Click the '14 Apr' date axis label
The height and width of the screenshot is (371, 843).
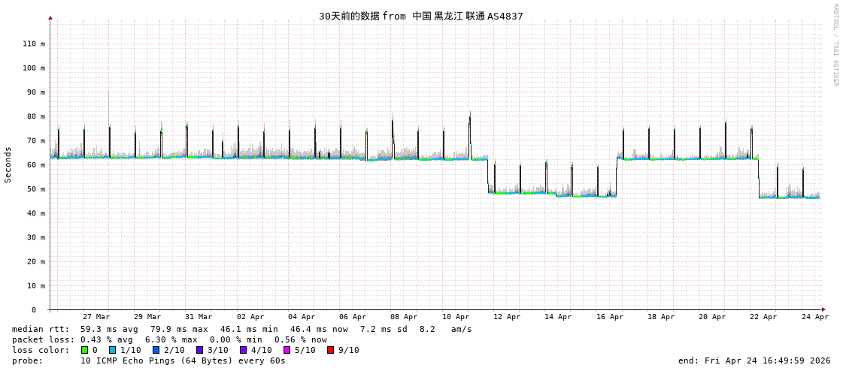(x=558, y=317)
